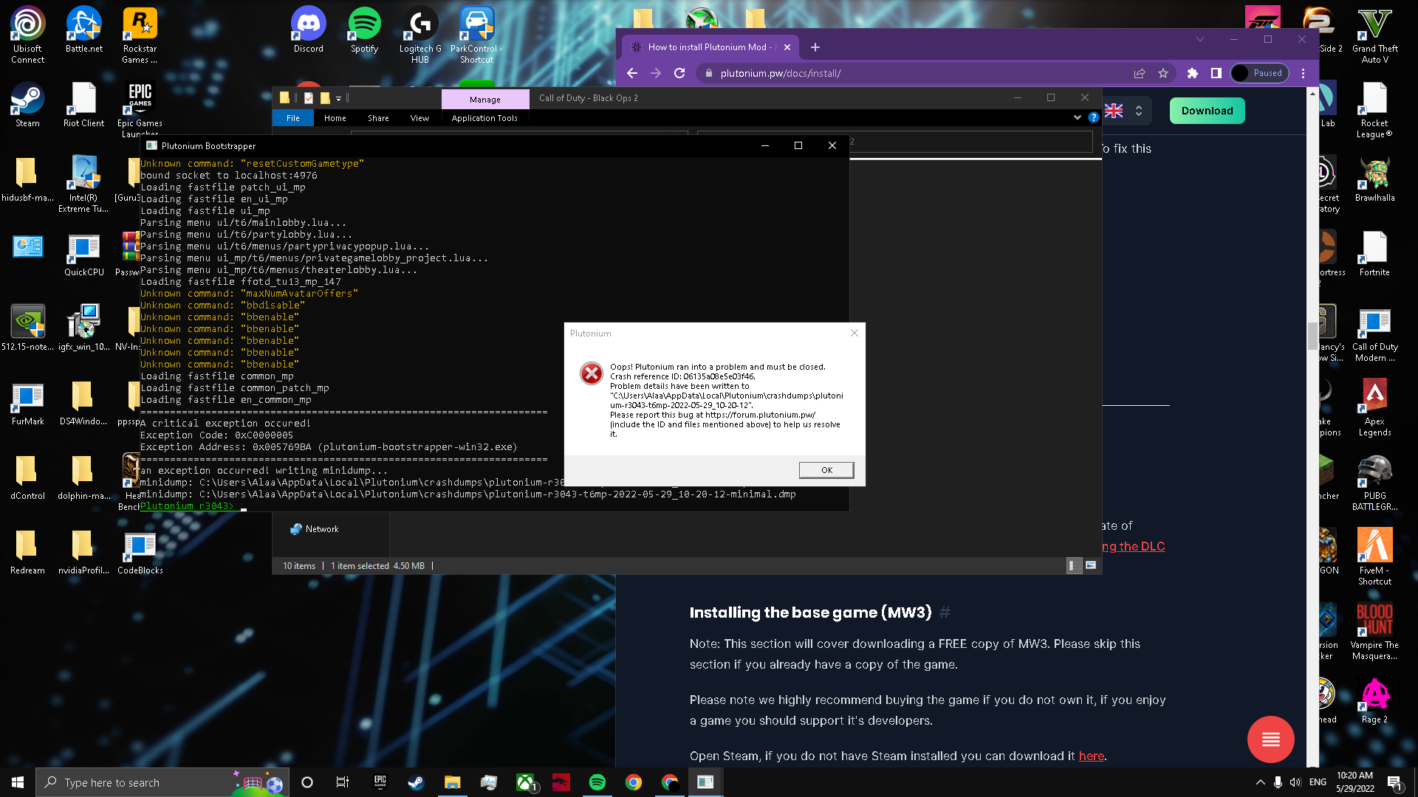Open volume control in system tray
The height and width of the screenshot is (797, 1418).
(x=1295, y=782)
